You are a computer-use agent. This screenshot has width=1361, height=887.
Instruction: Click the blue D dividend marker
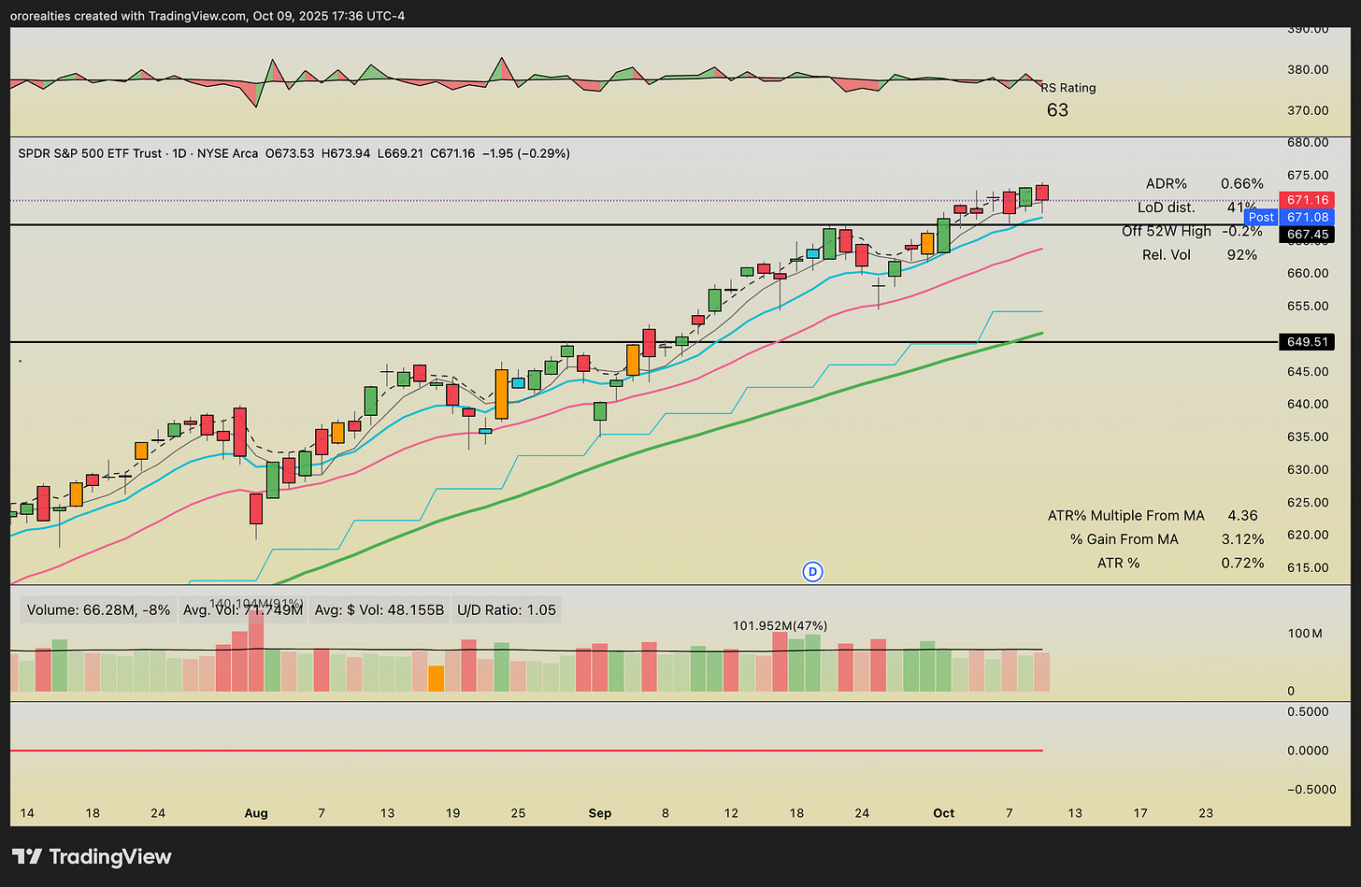(812, 571)
